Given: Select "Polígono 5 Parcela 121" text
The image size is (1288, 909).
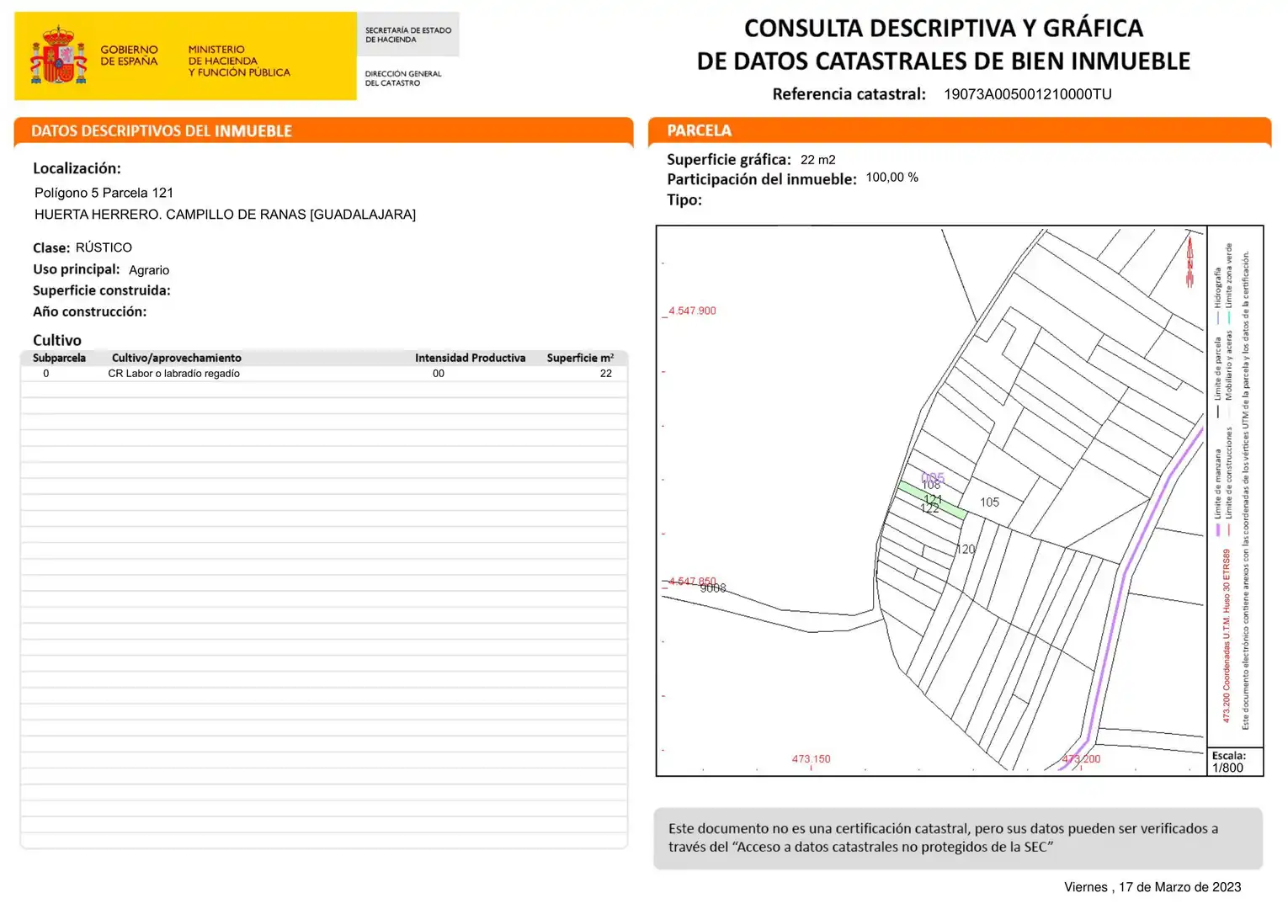Looking at the screenshot, I should tap(104, 193).
